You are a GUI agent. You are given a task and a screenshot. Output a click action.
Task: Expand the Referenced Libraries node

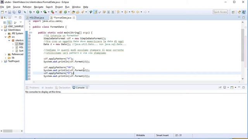pos(5,54)
